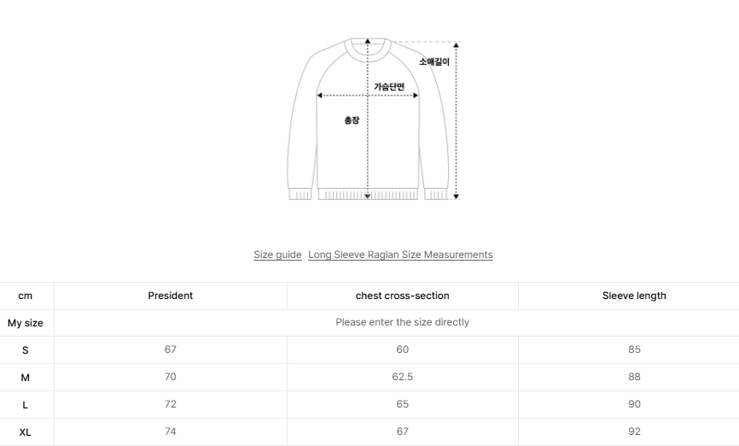
Task: Click the 가슴단면 label on diagram
Action: coord(389,86)
